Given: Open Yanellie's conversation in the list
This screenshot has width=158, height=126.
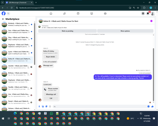Looking at the screenshot, I should coord(17,88).
